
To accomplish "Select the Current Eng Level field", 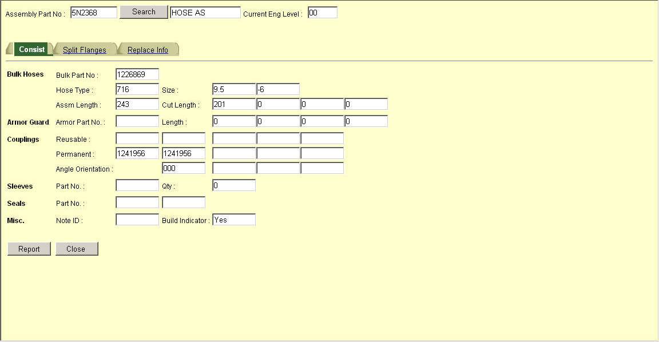I will 323,13.
